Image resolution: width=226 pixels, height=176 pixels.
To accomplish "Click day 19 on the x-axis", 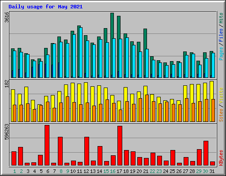I will tap(132, 171).
